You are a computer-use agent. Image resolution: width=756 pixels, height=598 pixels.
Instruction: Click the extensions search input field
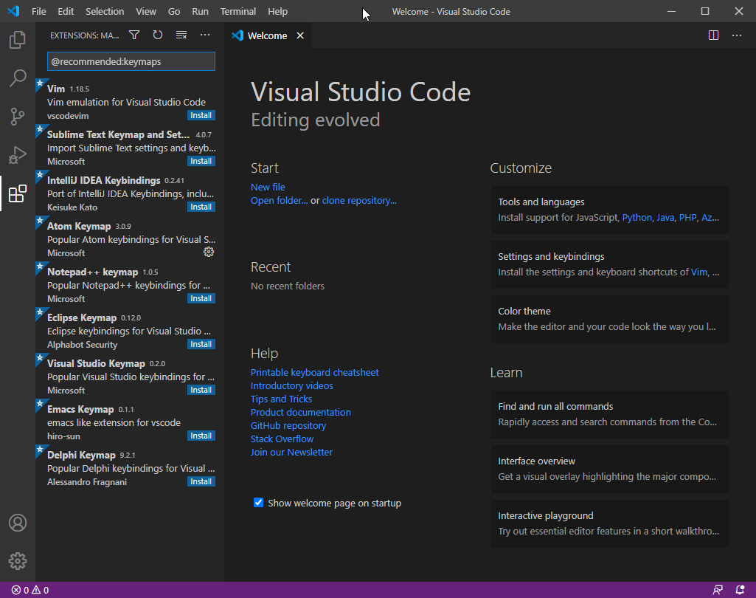[x=131, y=62]
